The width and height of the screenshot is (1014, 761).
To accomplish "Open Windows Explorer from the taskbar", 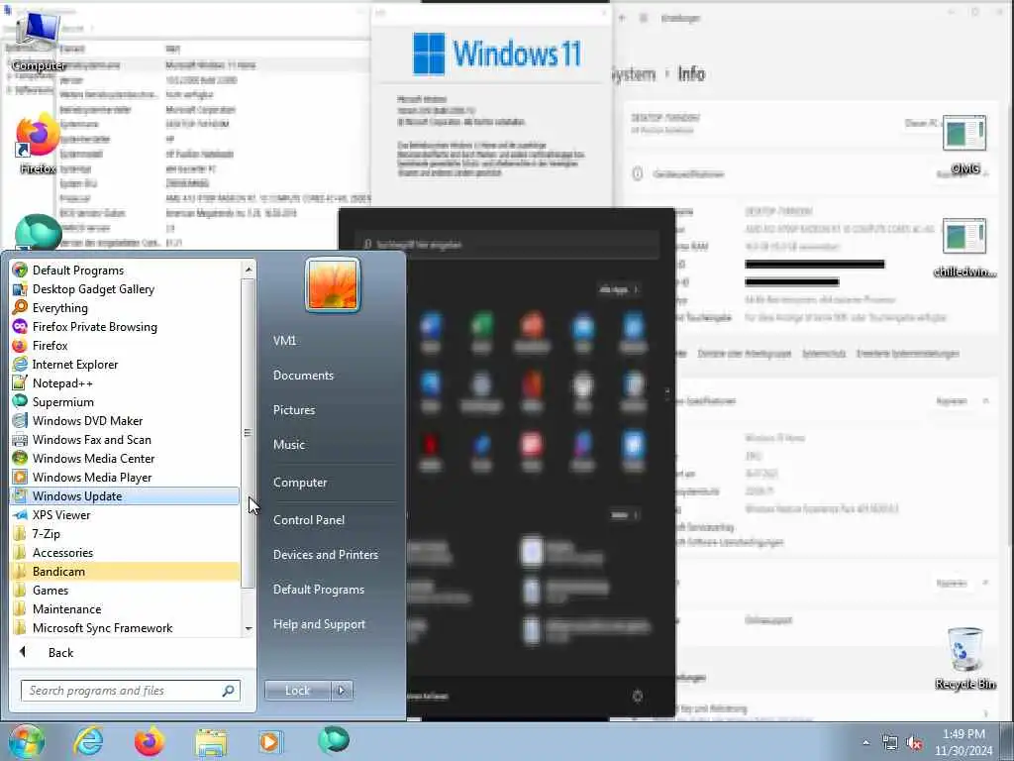I will point(211,743).
